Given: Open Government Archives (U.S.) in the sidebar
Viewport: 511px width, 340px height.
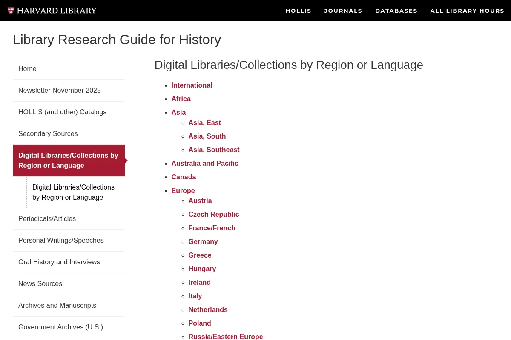Looking at the screenshot, I should 69,327.
